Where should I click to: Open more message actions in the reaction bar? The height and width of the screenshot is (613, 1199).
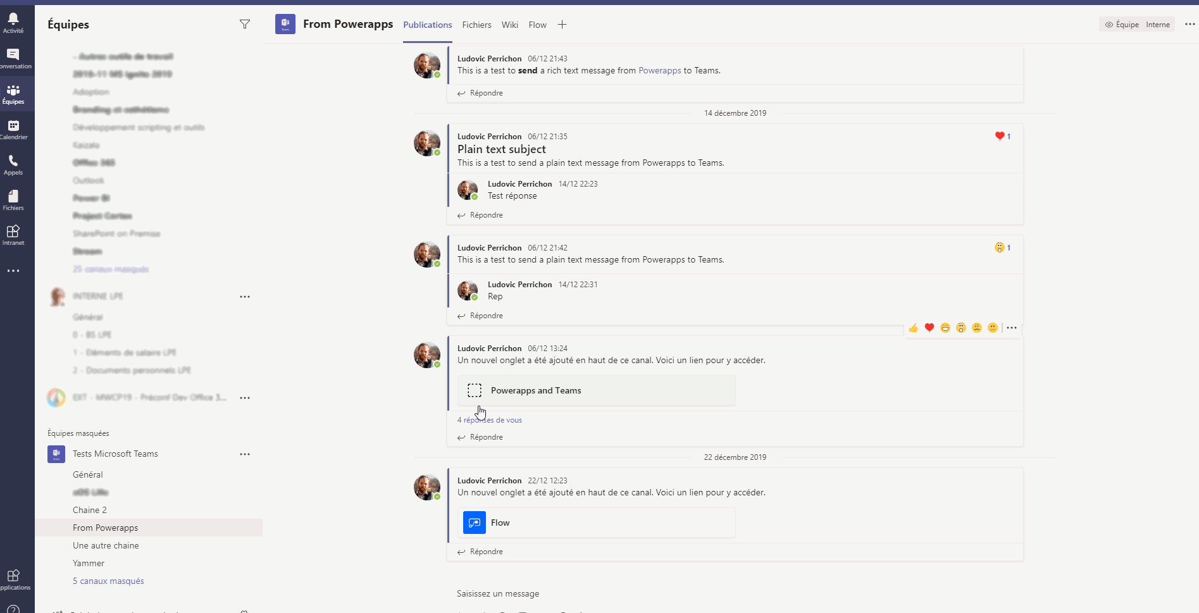click(1012, 328)
